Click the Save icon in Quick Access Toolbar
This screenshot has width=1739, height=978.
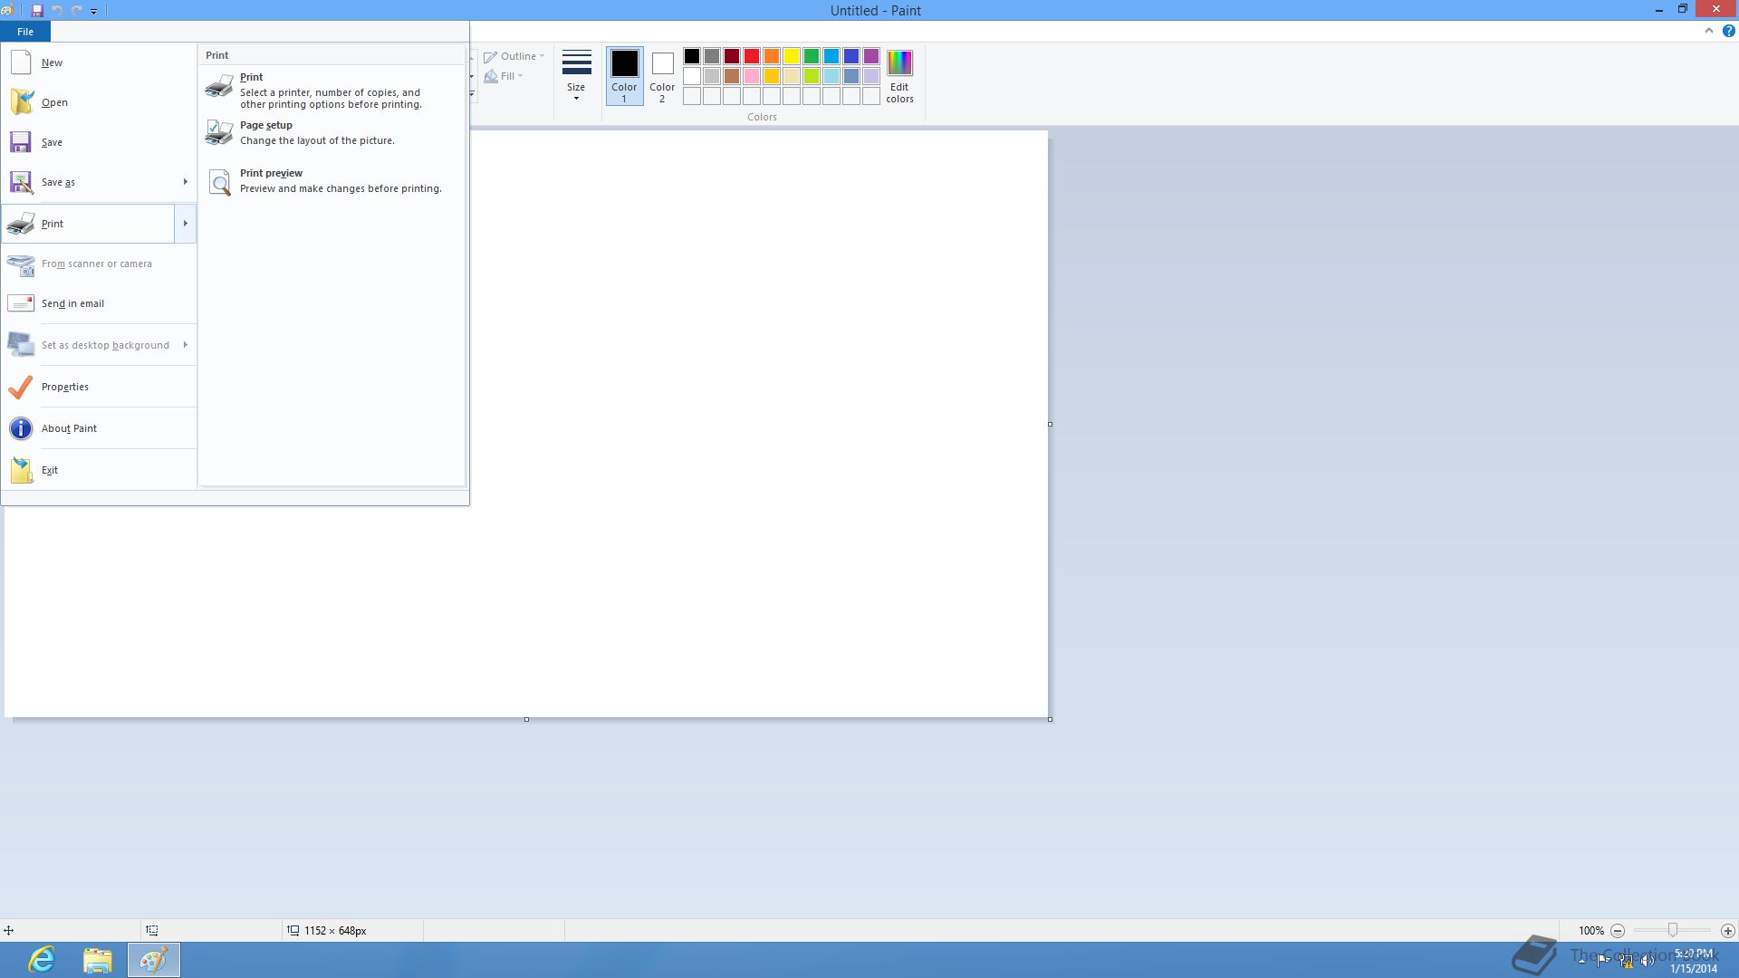tap(37, 11)
